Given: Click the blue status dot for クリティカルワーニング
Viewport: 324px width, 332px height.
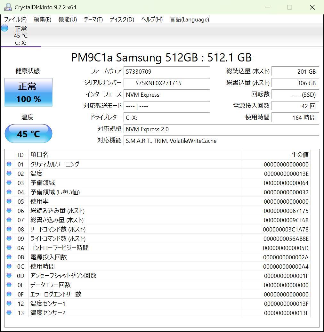Looking at the screenshot, I should (x=9, y=164).
